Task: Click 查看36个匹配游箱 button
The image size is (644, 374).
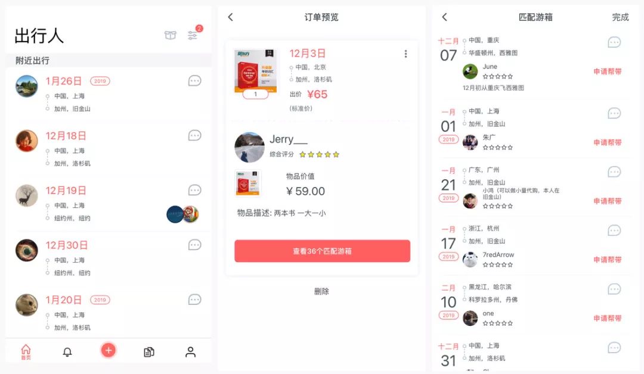Action: coord(323,251)
